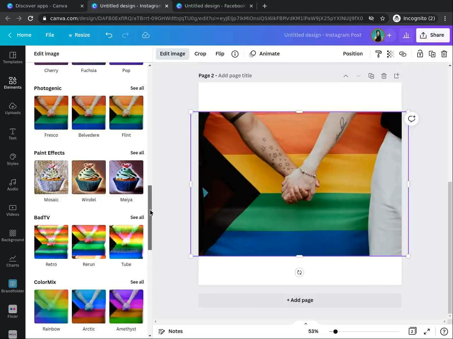The width and height of the screenshot is (453, 339).
Task: Adjust the zoom slider handle
Action: pyautogui.click(x=336, y=332)
